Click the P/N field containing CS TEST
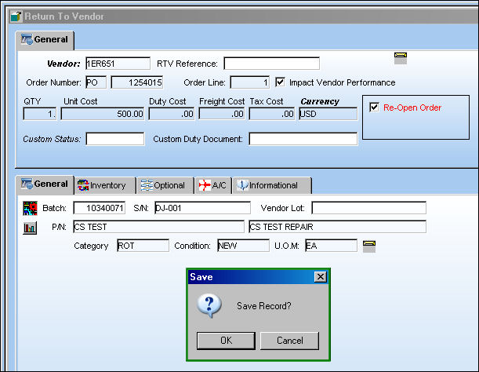 159,227
